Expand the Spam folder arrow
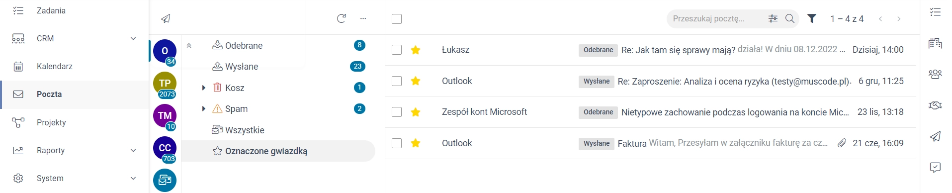952x193 pixels. 203,108
